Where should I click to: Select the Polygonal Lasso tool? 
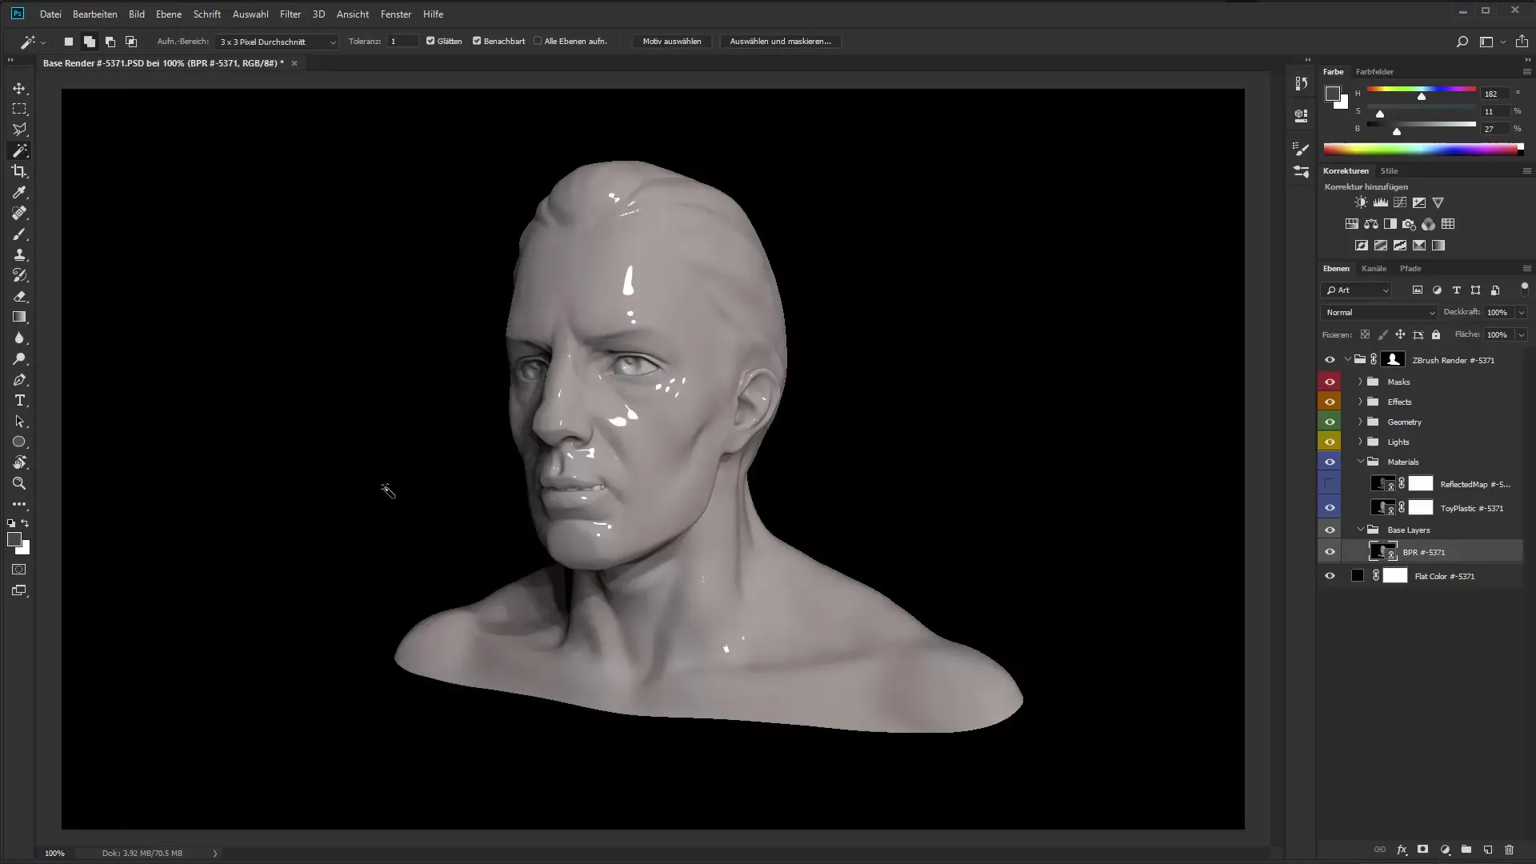coord(19,130)
